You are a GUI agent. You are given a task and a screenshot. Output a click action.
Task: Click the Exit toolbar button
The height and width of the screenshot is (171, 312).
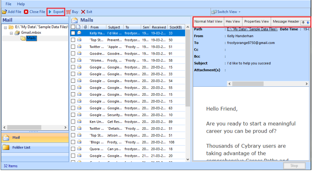[x=87, y=12]
